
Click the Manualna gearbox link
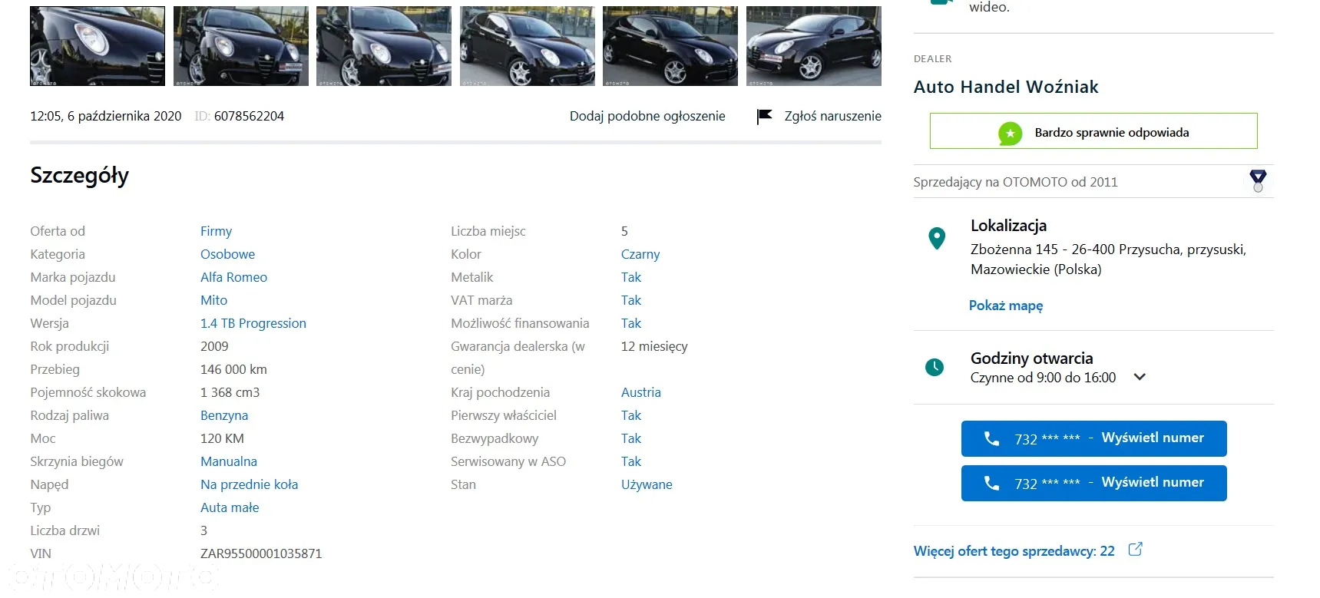click(x=229, y=461)
